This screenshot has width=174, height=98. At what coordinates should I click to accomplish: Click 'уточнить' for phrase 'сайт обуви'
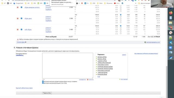48,30
